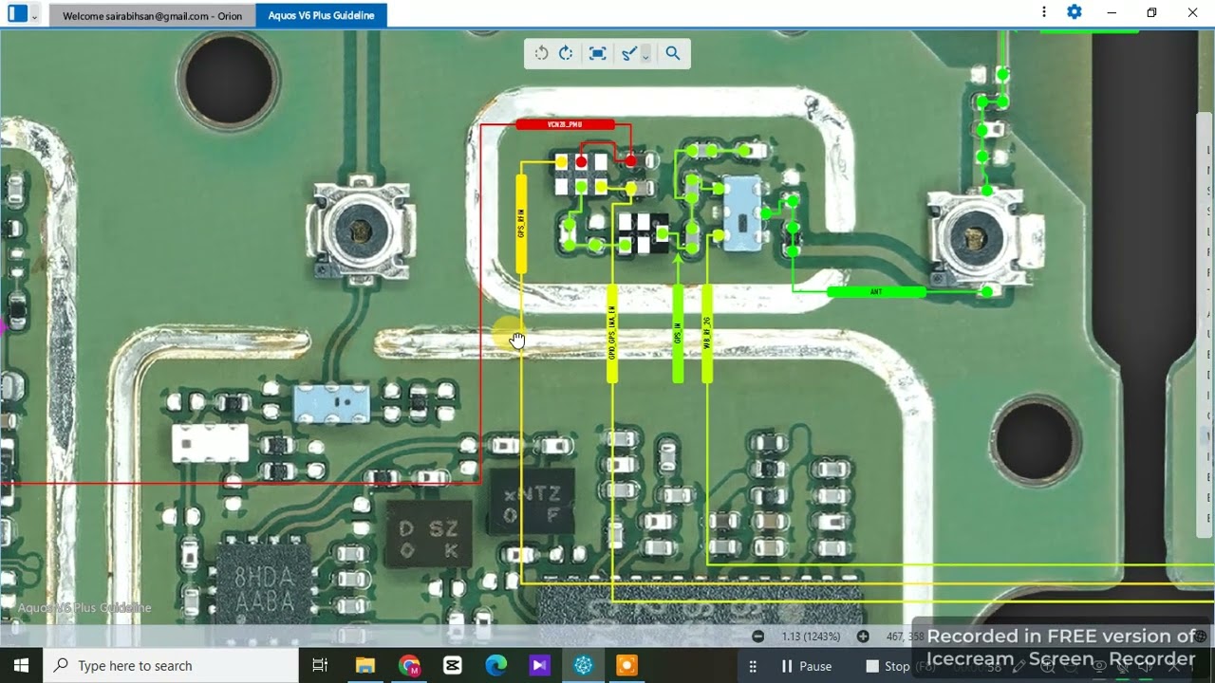1215x683 pixels.
Task: Select the draw/annotate pen tool
Action: [x=628, y=54]
